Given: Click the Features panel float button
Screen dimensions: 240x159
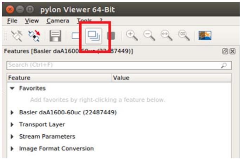Looking at the screenshot, I should click(225, 51).
